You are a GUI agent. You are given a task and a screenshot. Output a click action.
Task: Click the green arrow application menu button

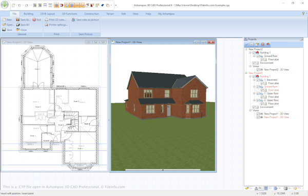pos(5,5)
